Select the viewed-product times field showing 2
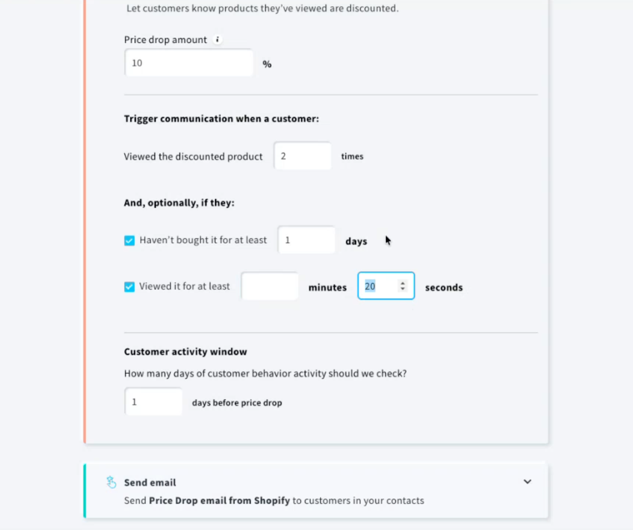Image resolution: width=633 pixels, height=530 pixels. click(x=302, y=156)
